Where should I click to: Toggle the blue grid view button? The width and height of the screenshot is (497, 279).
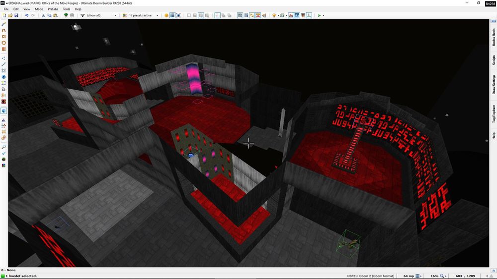coord(172,15)
